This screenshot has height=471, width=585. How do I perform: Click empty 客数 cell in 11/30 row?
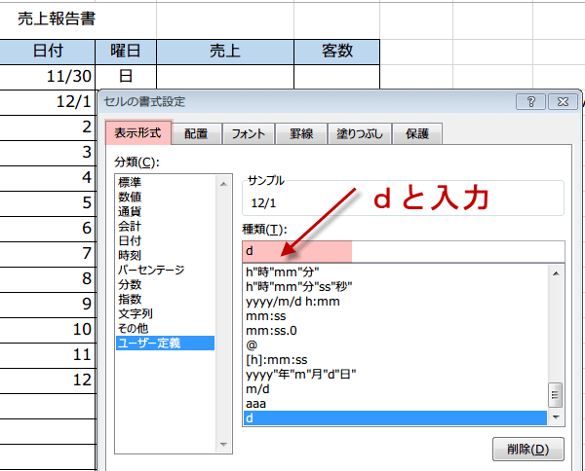pyautogui.click(x=337, y=77)
